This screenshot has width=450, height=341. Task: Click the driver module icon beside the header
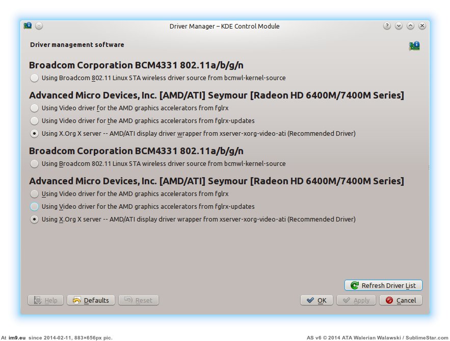(x=414, y=46)
